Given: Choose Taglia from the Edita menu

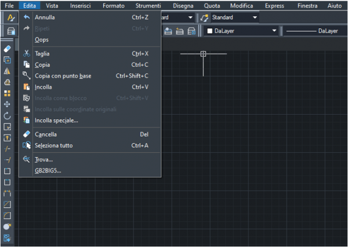Looking at the screenshot, I should (x=90, y=54).
